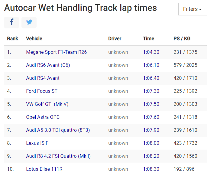Open Audi R8 4.2 FSI Quattro link
Viewport: 207px width, 175px height.
(x=58, y=156)
